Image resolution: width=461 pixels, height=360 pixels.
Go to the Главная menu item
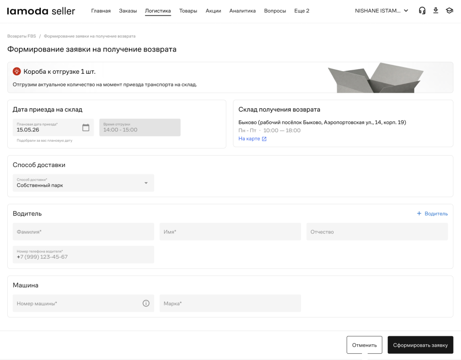click(x=101, y=11)
